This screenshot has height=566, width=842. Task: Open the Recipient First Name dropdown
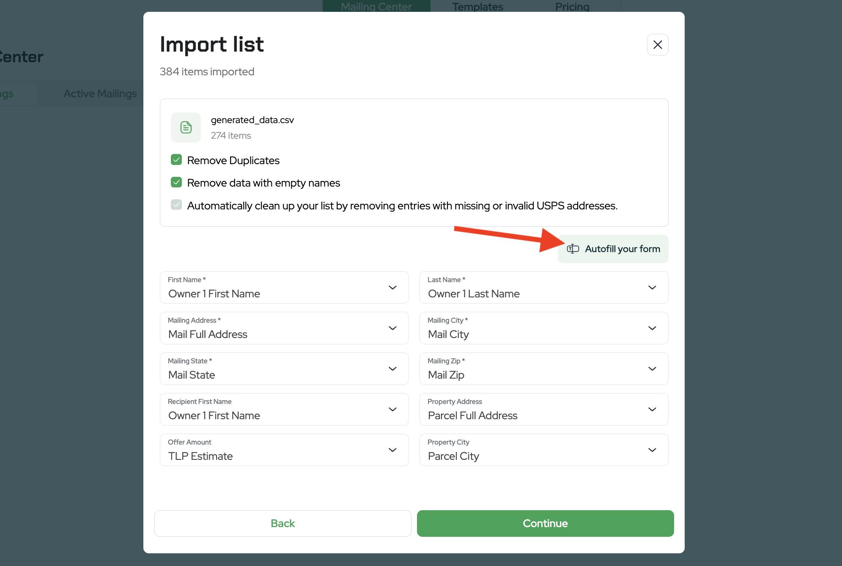tap(284, 409)
